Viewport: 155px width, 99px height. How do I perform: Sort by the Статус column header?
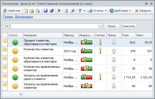click(x=15, y=35)
